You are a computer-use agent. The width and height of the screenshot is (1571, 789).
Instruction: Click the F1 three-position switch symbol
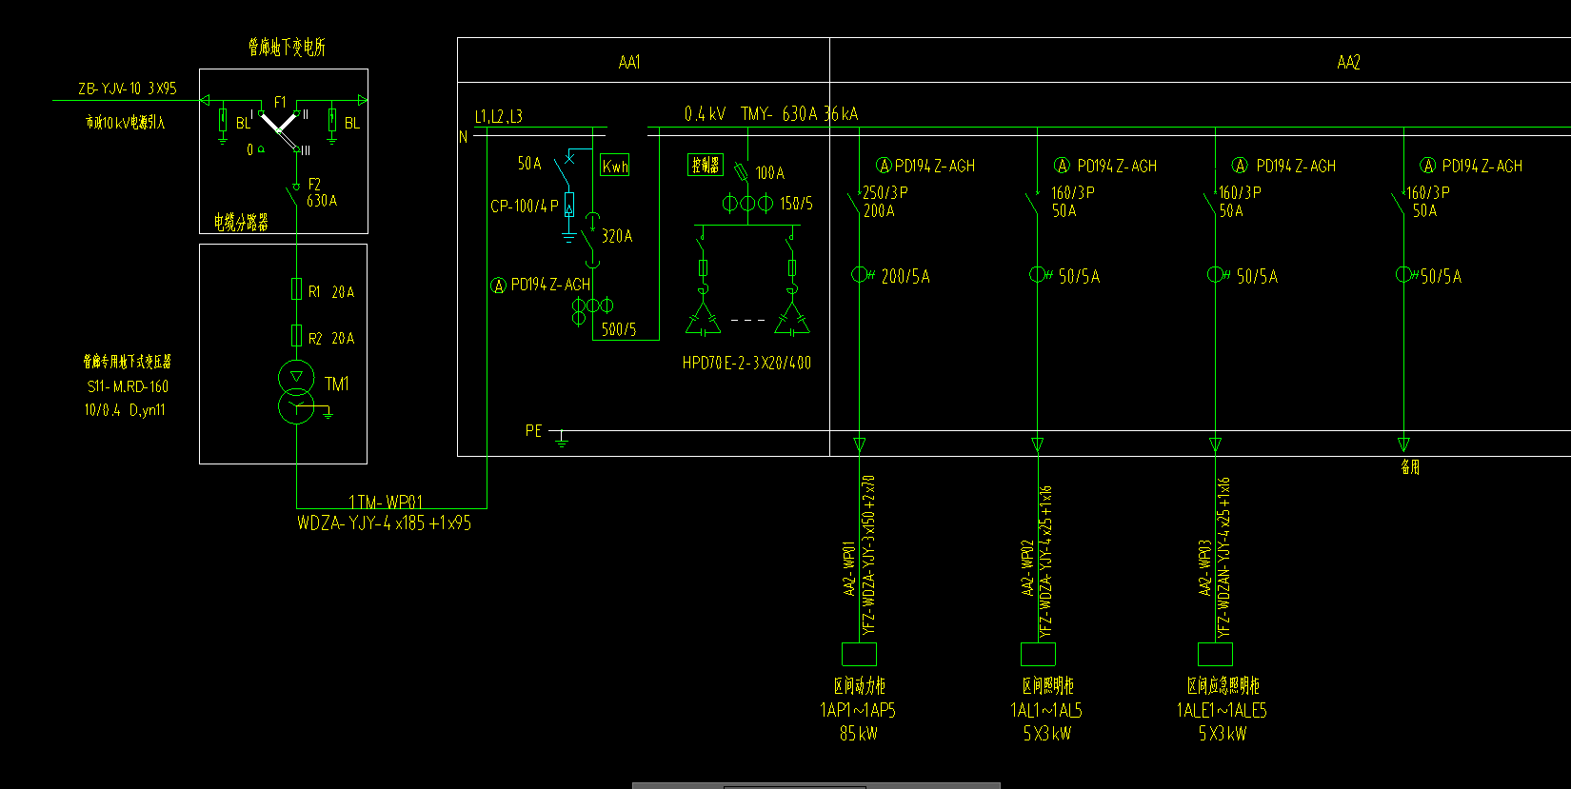pos(280,128)
